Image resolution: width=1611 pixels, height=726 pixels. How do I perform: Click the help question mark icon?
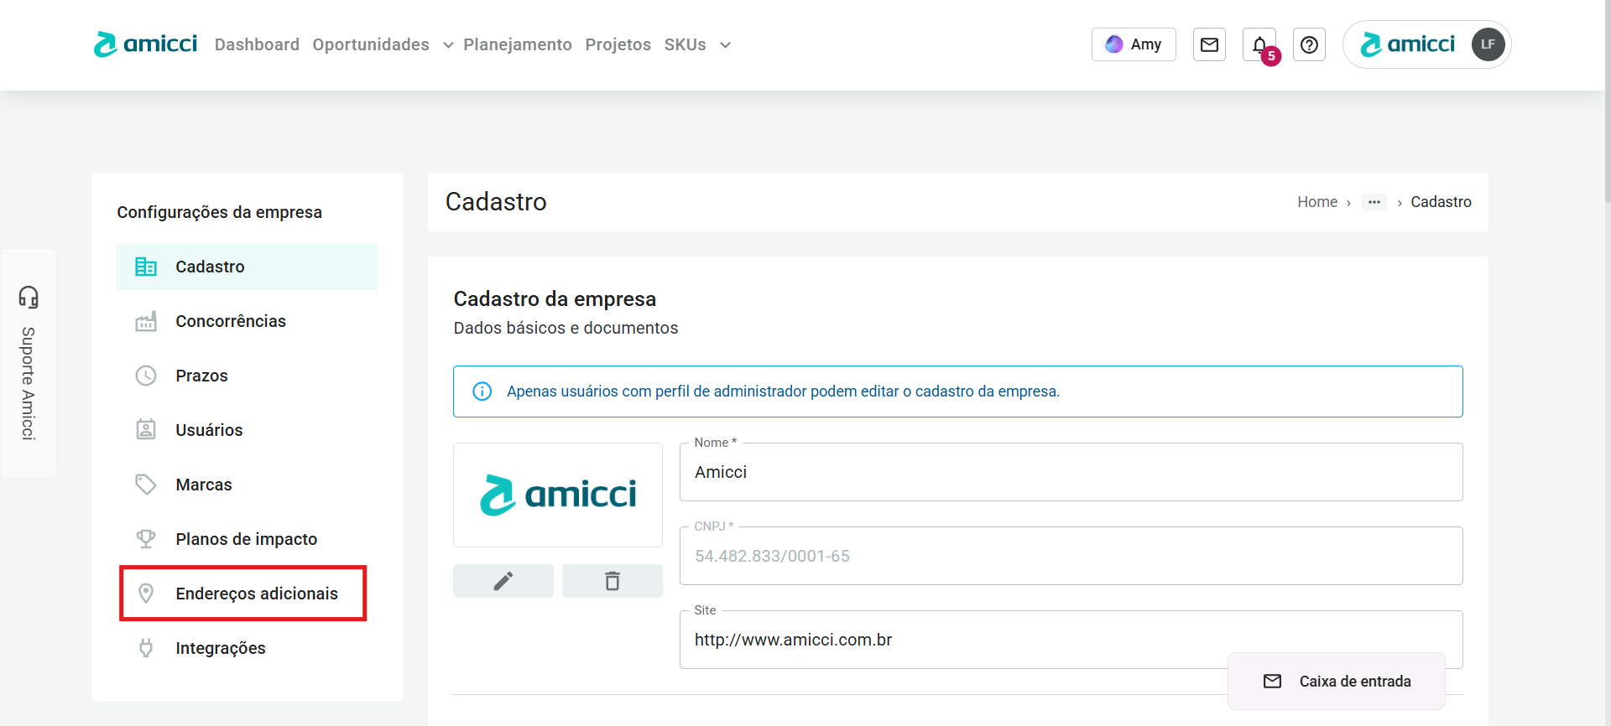pyautogui.click(x=1309, y=44)
